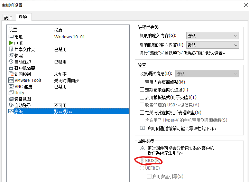Click the 高级 advanced waveform icon
Viewport: 249px width, 182px height.
pos(11,111)
